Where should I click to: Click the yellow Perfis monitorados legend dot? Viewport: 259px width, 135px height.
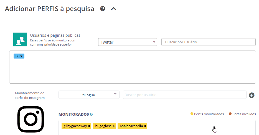192,114
